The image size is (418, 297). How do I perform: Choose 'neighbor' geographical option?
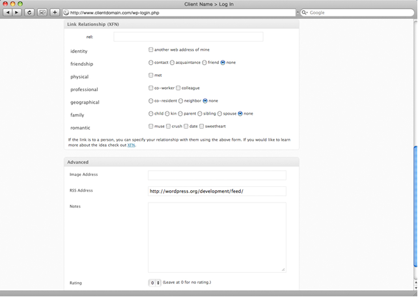click(181, 101)
